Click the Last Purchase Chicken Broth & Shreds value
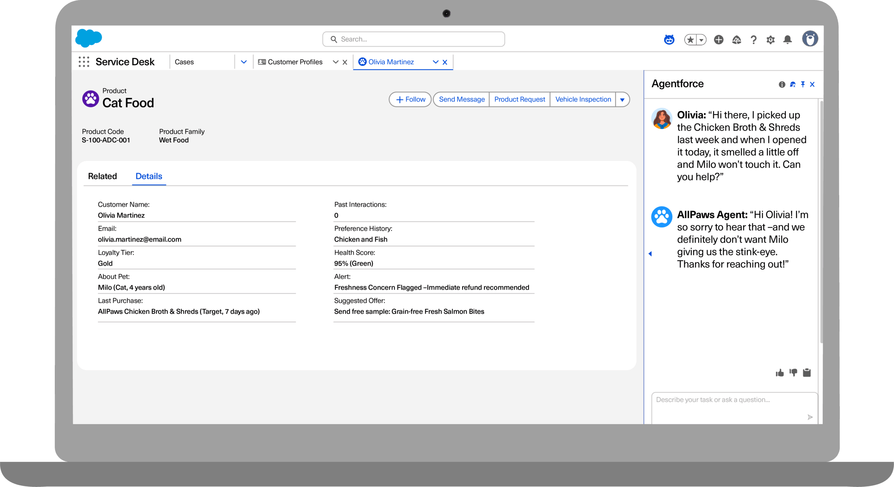This screenshot has height=487, width=894. pyautogui.click(x=179, y=311)
